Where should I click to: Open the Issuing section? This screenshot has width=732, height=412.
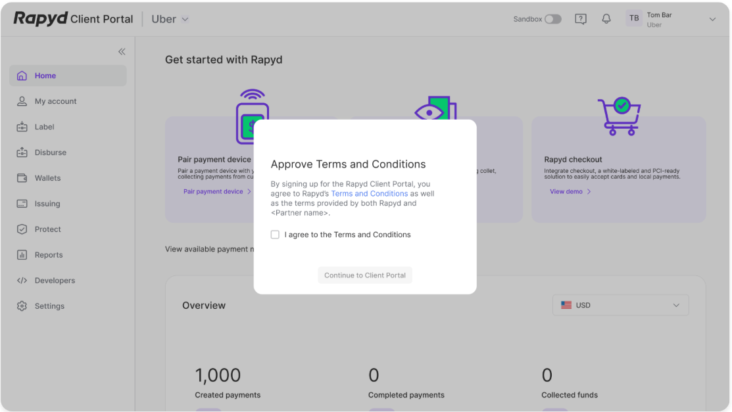point(45,203)
